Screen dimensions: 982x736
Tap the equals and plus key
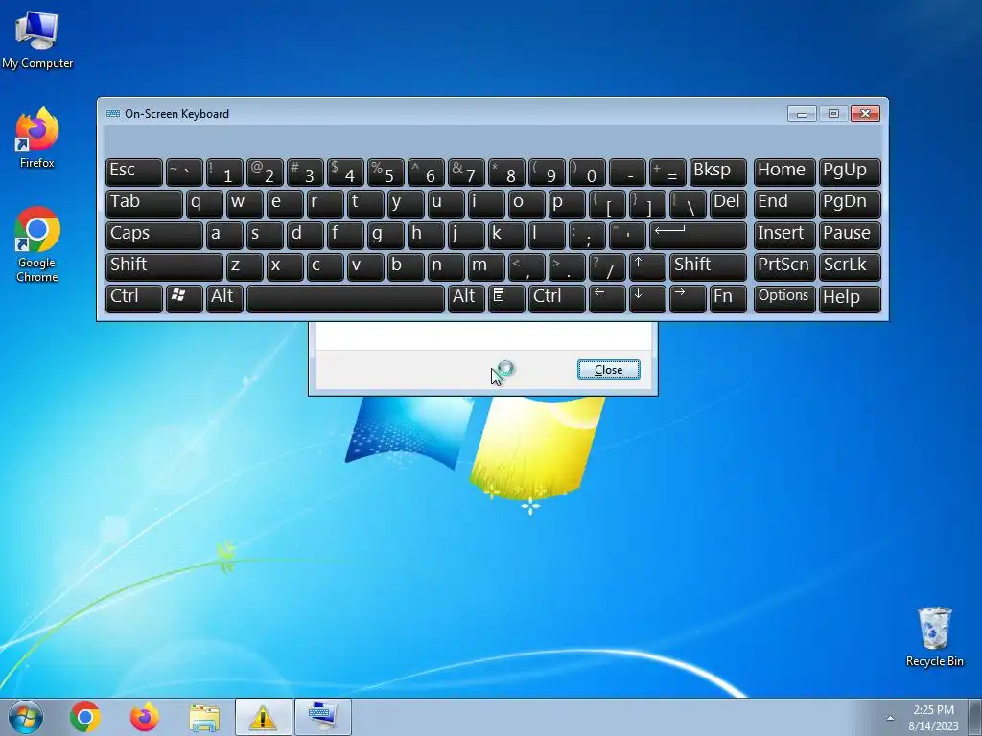[x=667, y=172]
